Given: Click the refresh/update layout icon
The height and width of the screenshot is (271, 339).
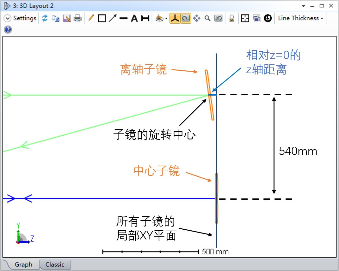Looking at the screenshot, I should pyautogui.click(x=45, y=18).
